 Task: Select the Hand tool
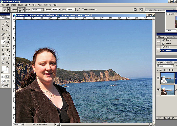pos(3,62)
